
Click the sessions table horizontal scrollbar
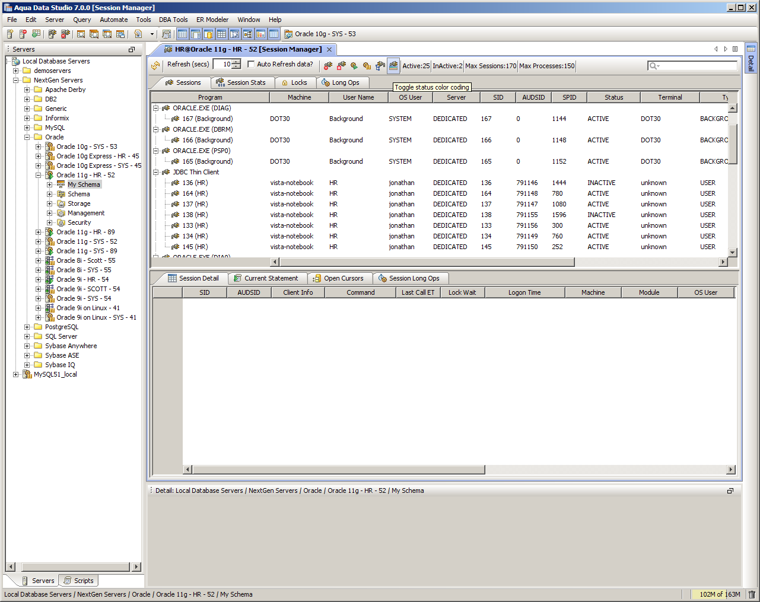click(427, 262)
